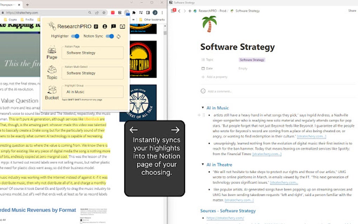The image size is (358, 224).
Task: Open stratechery.com link after 'poses significant issues'
Action: point(284,183)
